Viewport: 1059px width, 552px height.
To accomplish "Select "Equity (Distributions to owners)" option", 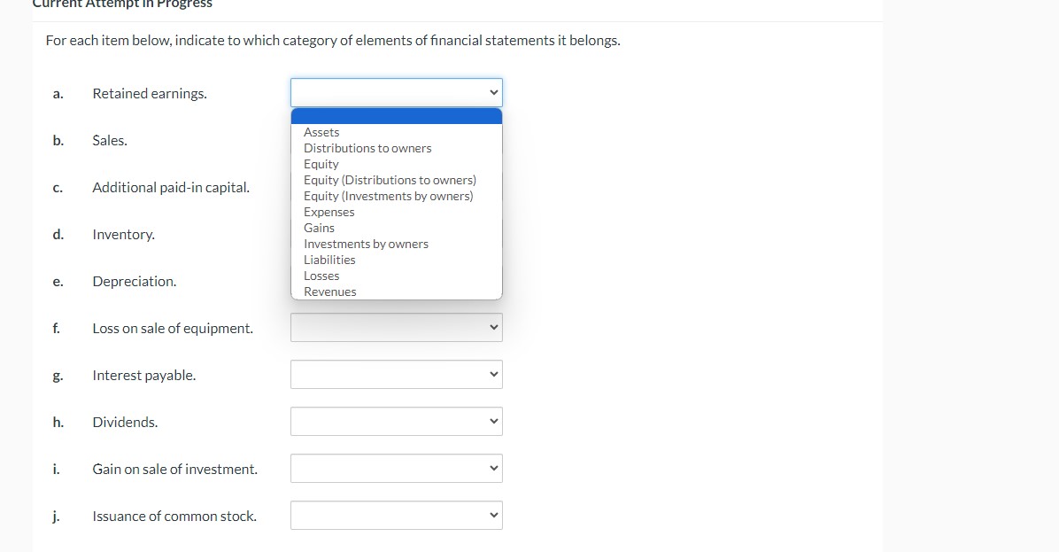I will pos(390,180).
